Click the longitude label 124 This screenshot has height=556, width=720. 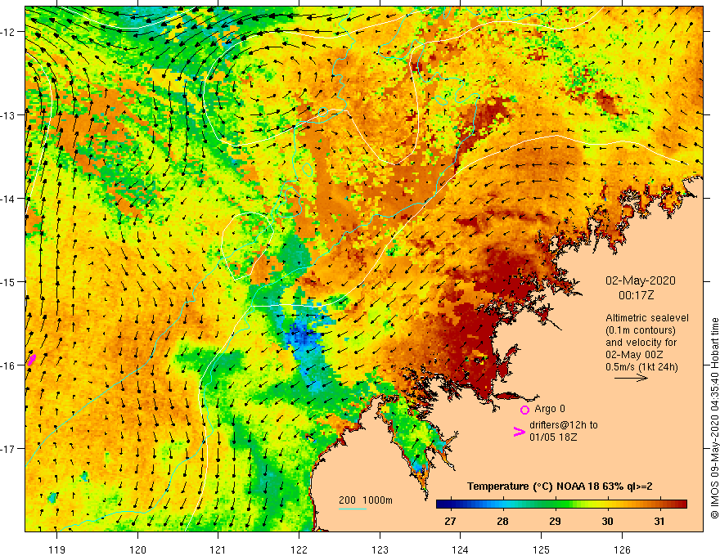[x=461, y=549]
